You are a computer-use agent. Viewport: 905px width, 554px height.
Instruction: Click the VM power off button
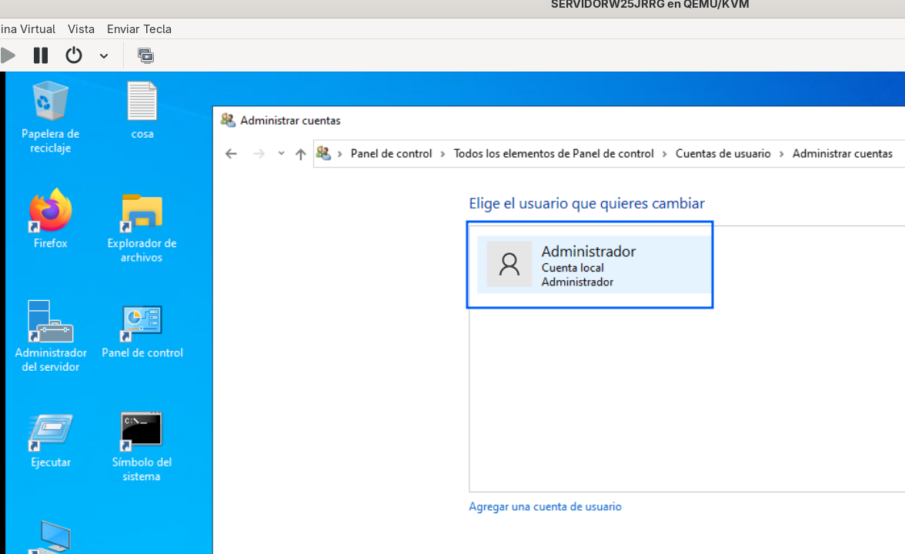(x=74, y=55)
